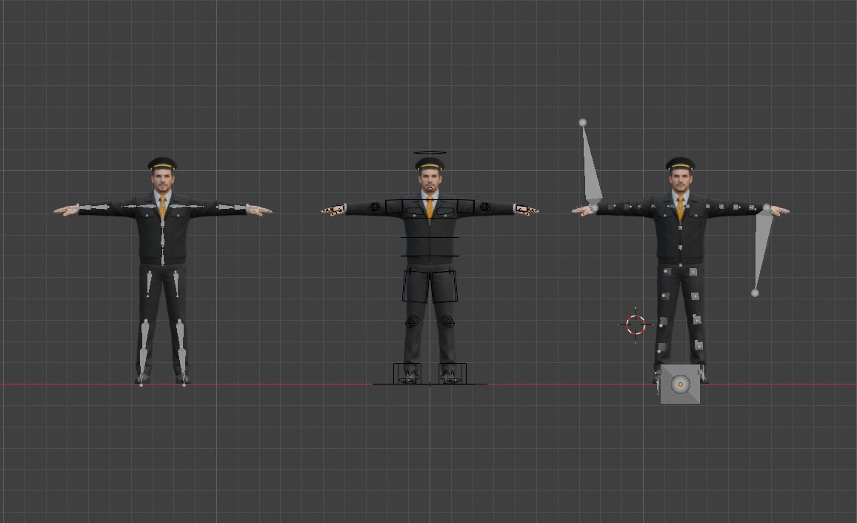857x523 pixels.
Task: Select right character's screen-right knee cube bone
Action: pyautogui.click(x=697, y=320)
